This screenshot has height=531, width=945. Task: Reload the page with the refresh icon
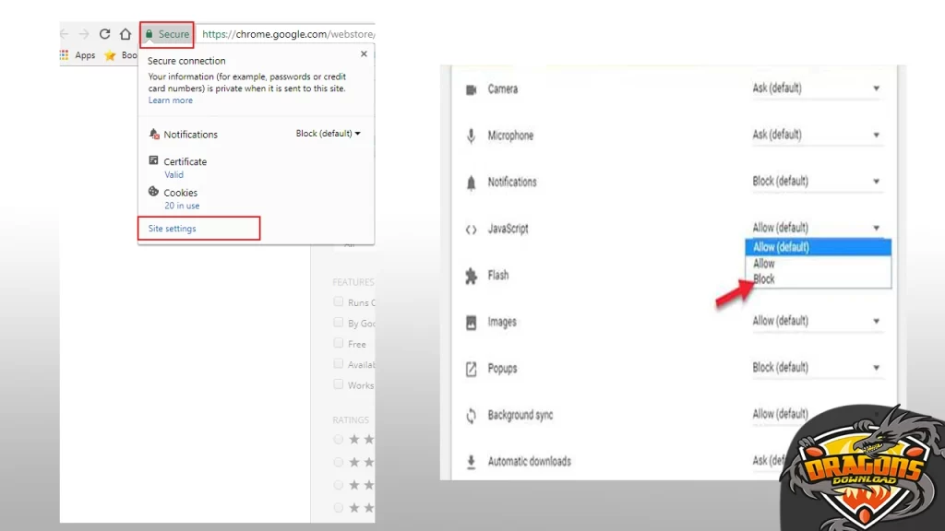click(x=104, y=34)
